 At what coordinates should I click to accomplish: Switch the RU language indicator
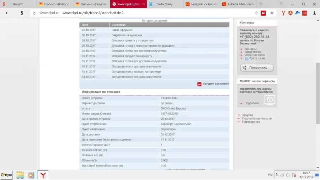tap(271, 175)
